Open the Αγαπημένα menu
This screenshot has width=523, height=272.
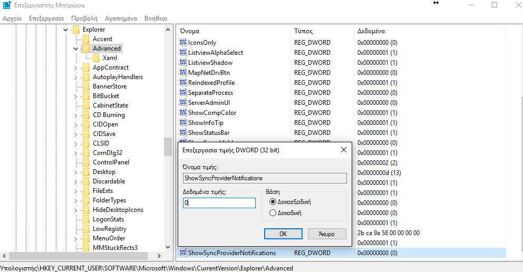click(121, 18)
